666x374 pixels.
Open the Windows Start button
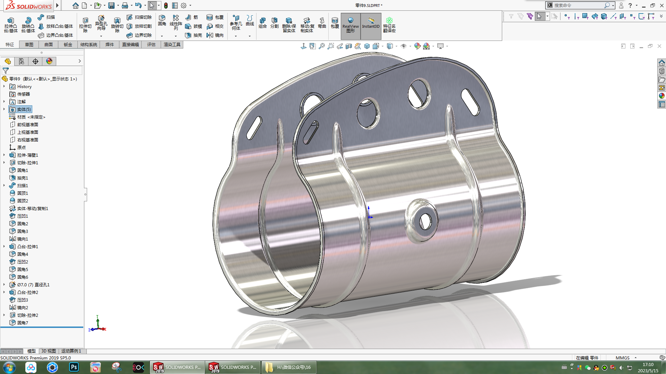(x=9, y=367)
